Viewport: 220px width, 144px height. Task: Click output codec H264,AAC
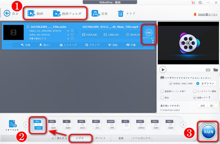pos(90,35)
